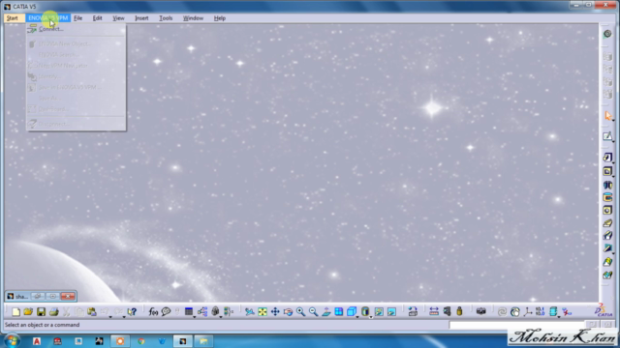Select the Rotate view tool
Screen dimensions: 620x348
[x=288, y=311]
